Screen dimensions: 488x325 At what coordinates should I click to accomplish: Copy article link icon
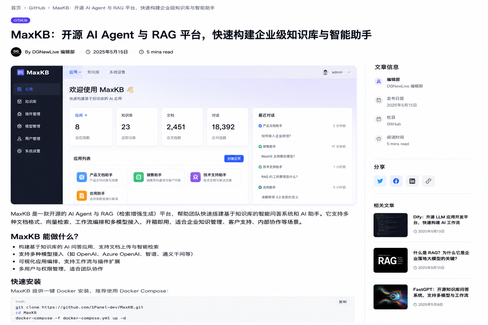click(x=428, y=181)
